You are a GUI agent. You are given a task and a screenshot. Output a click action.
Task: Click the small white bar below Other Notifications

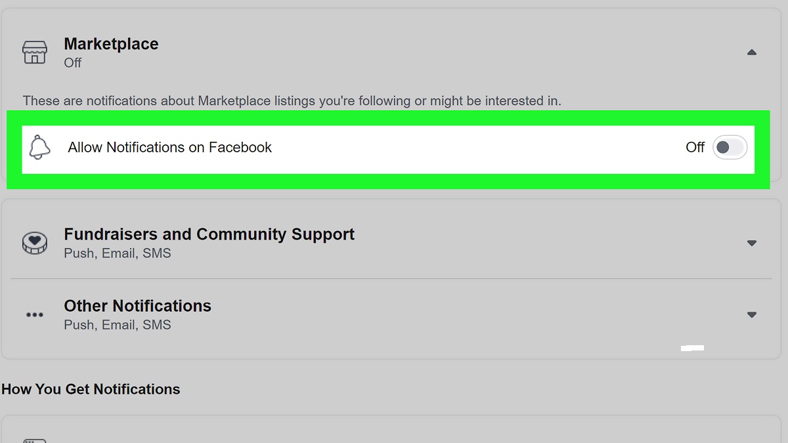[x=693, y=348]
